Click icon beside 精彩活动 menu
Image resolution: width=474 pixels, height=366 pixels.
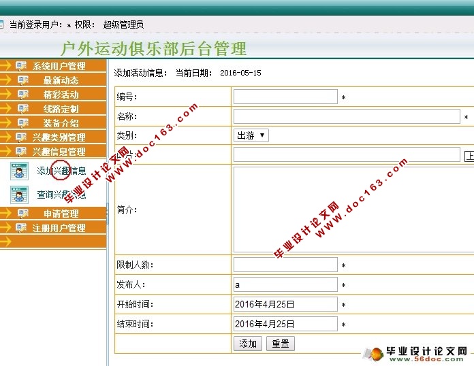[x=23, y=94]
